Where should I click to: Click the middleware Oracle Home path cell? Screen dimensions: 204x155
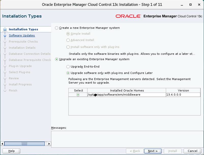pyautogui.click(x=127, y=95)
